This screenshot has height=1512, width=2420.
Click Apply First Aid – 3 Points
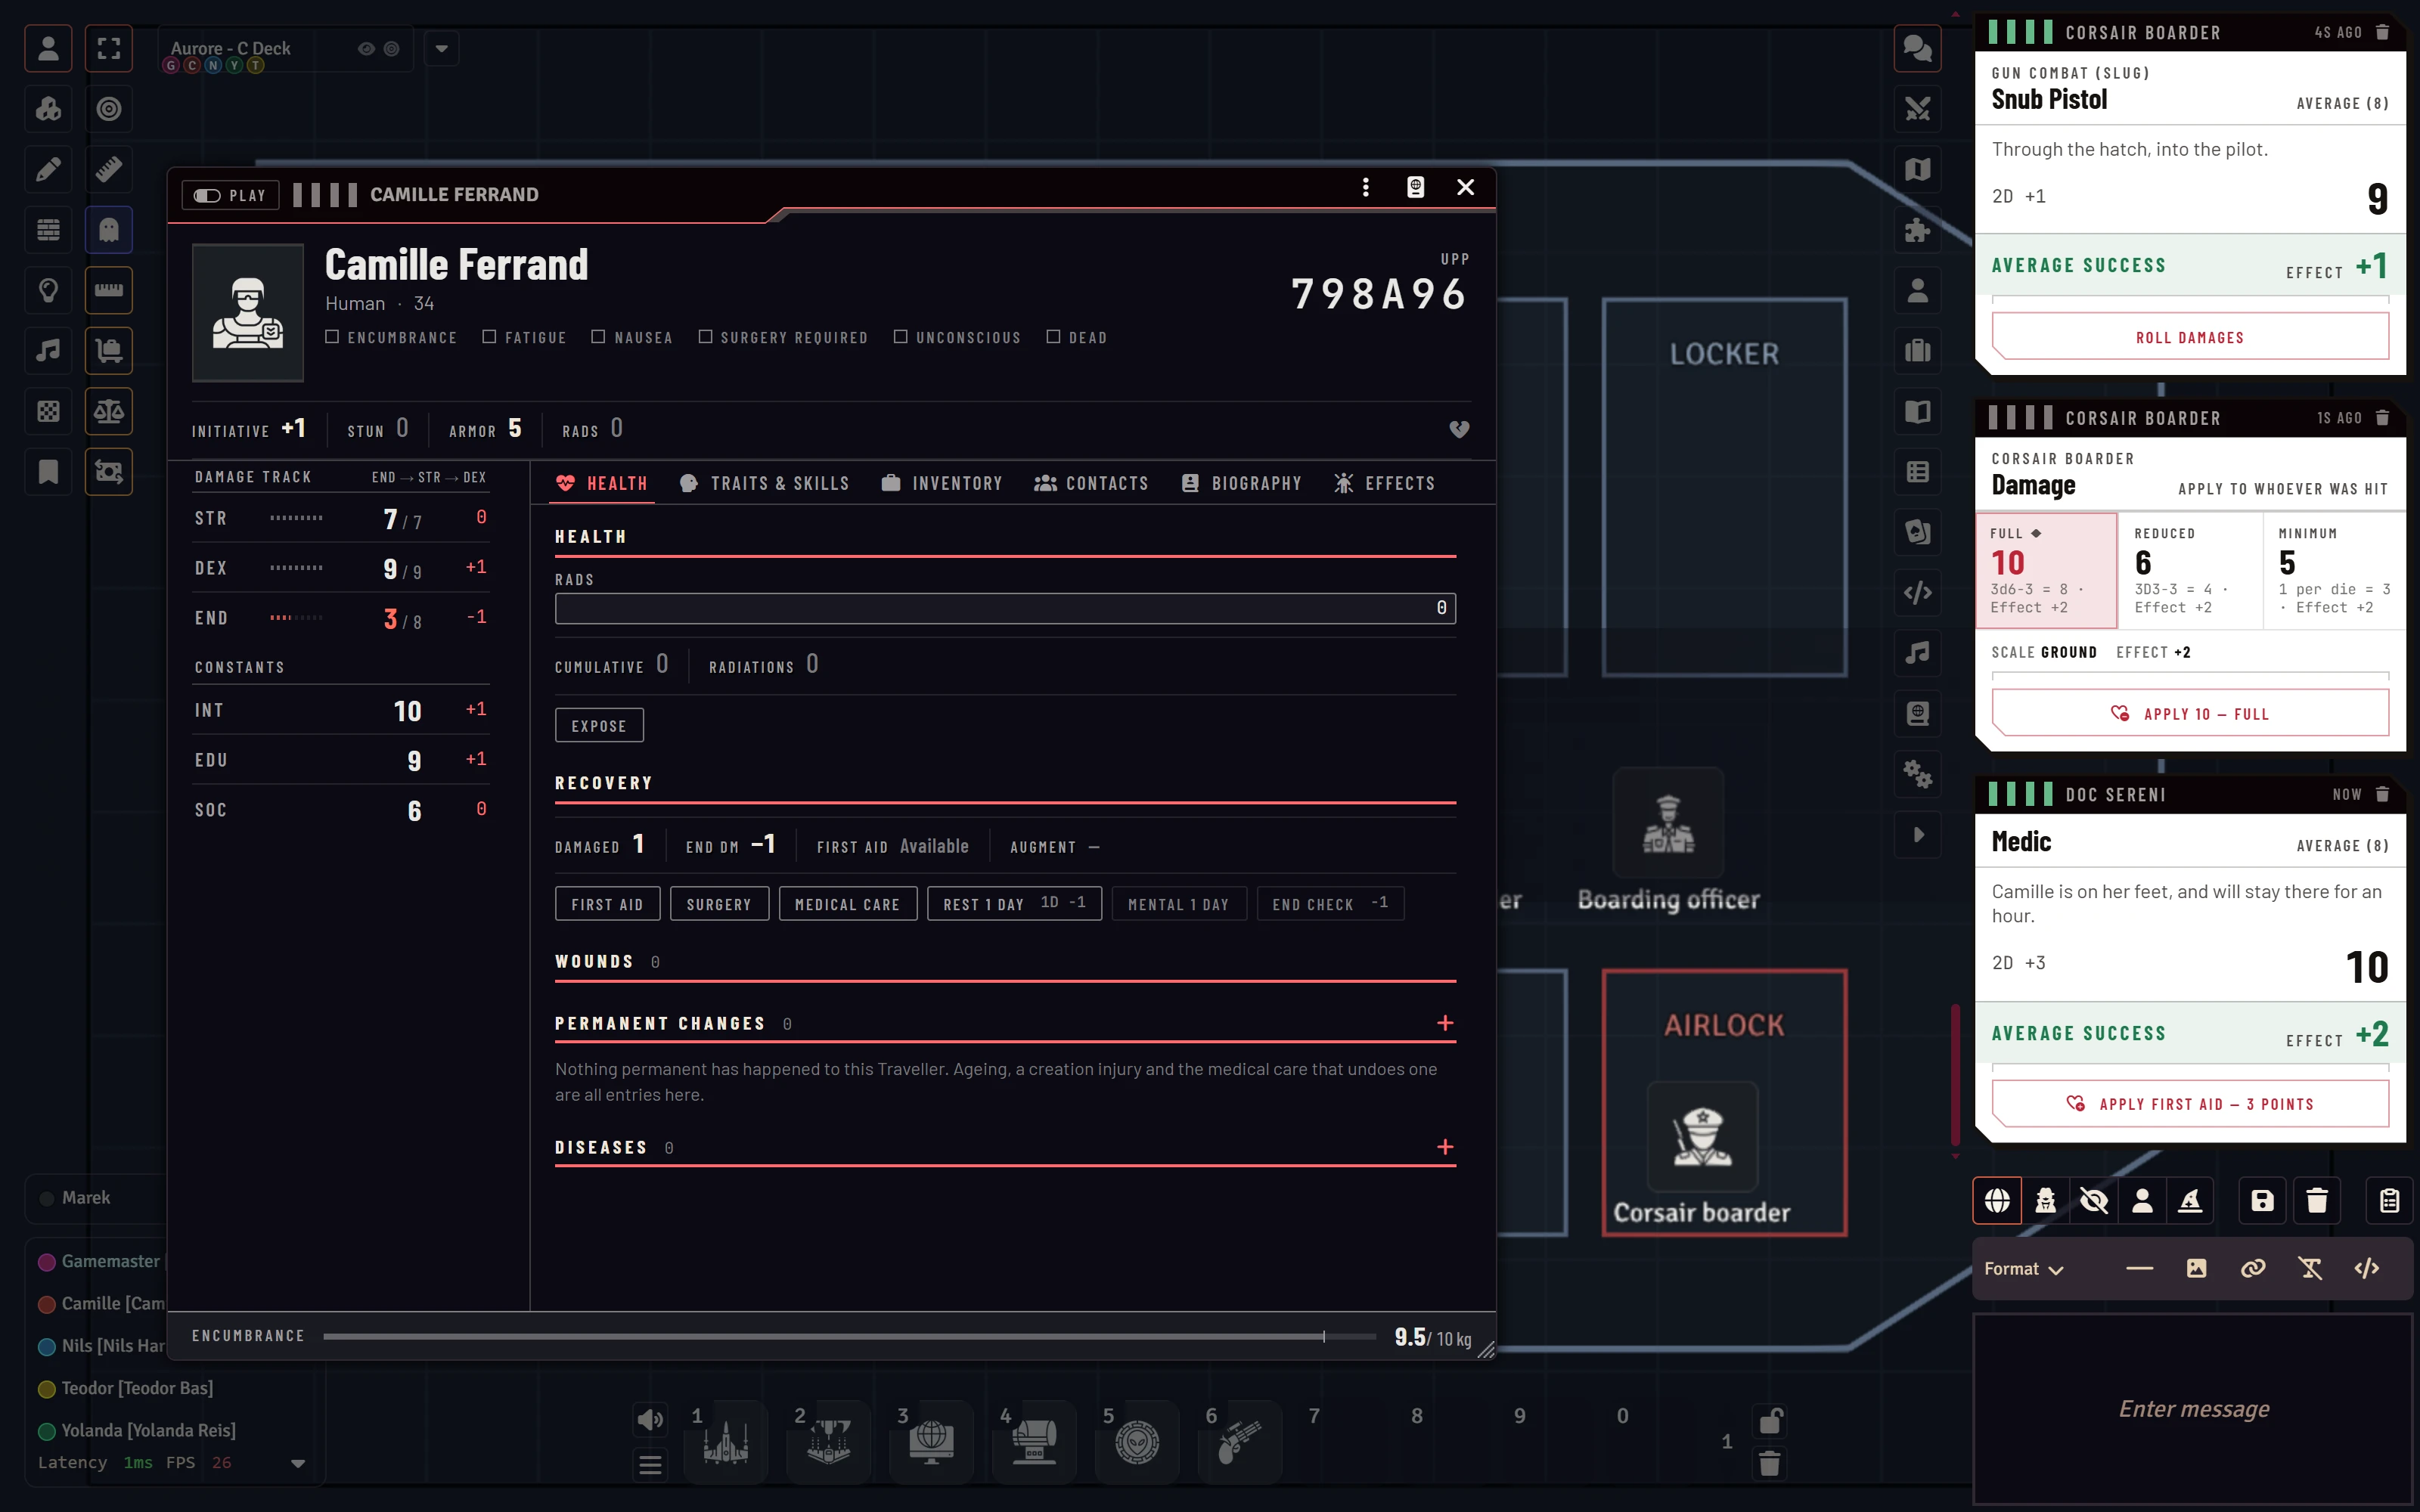(2190, 1103)
